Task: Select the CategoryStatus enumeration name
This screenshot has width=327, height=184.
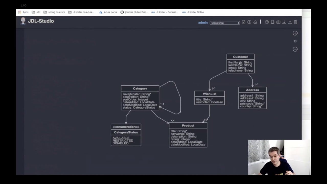Action: pyautogui.click(x=126, y=132)
